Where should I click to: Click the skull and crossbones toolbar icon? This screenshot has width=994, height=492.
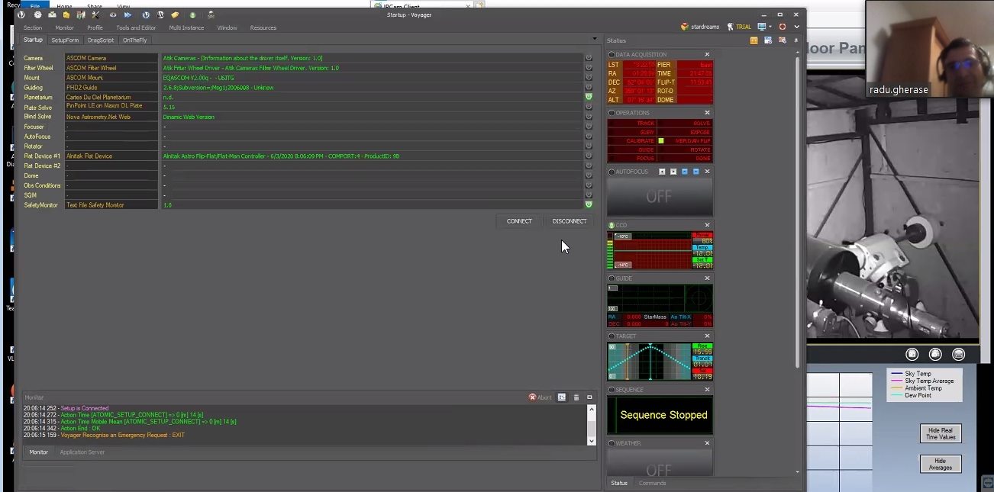[x=211, y=14]
